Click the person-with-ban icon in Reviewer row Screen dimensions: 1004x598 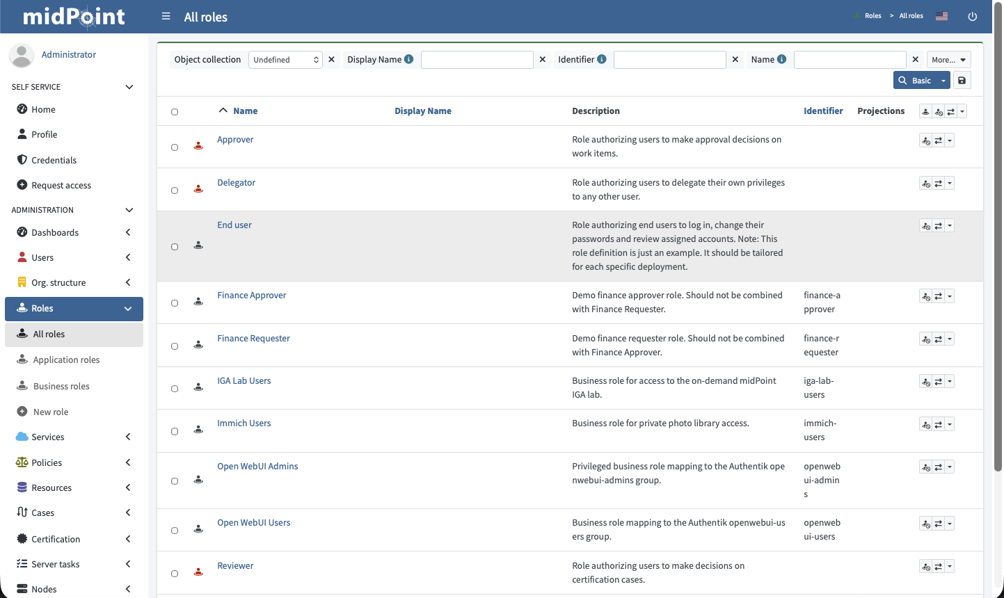coord(925,567)
